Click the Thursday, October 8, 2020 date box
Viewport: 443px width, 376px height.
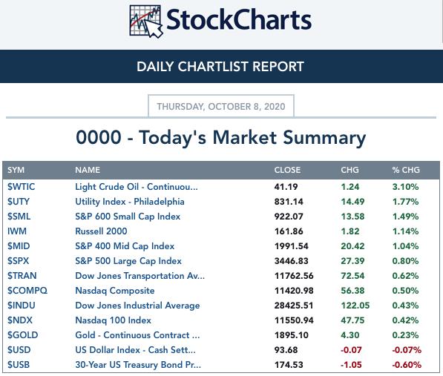coord(221,106)
